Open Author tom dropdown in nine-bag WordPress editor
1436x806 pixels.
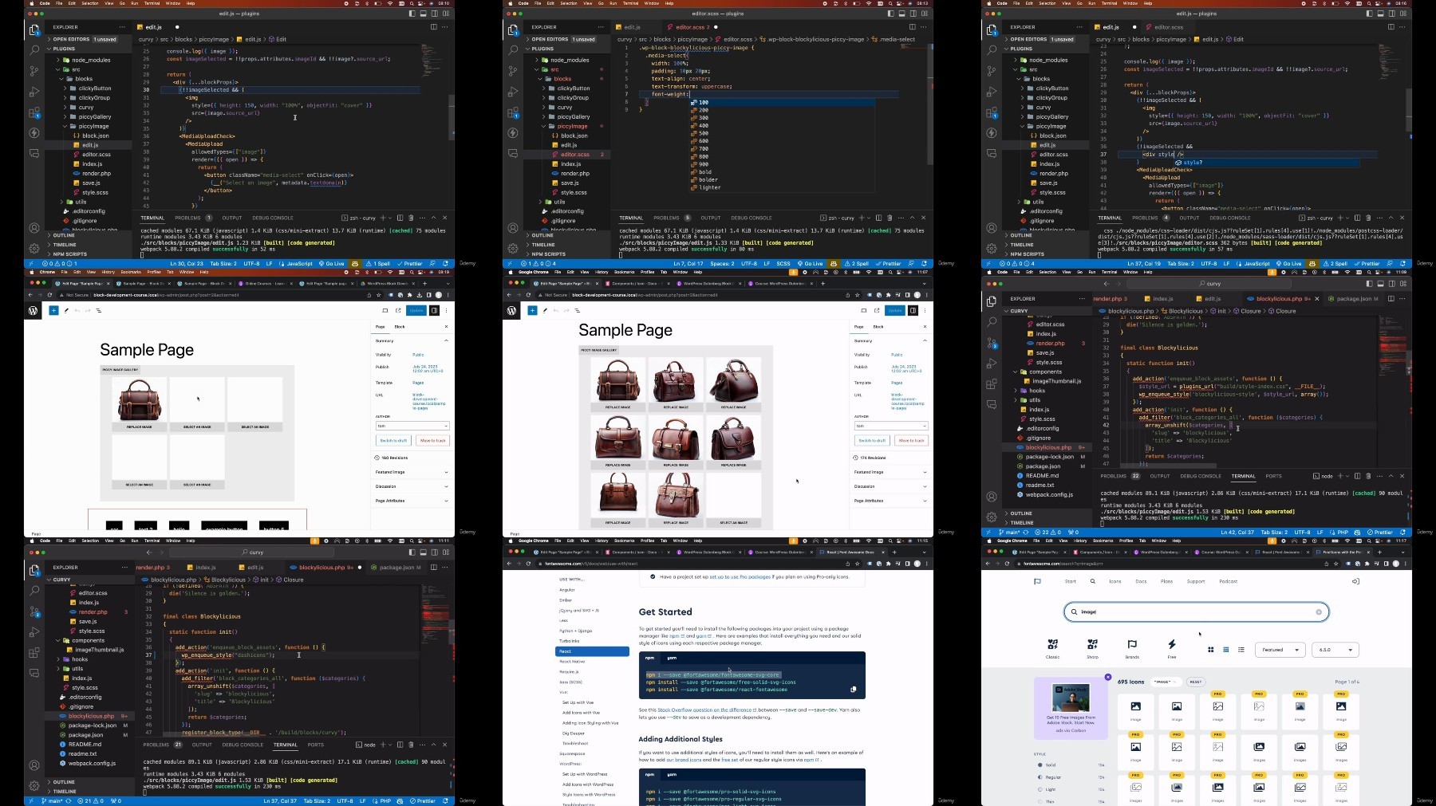[x=891, y=426]
